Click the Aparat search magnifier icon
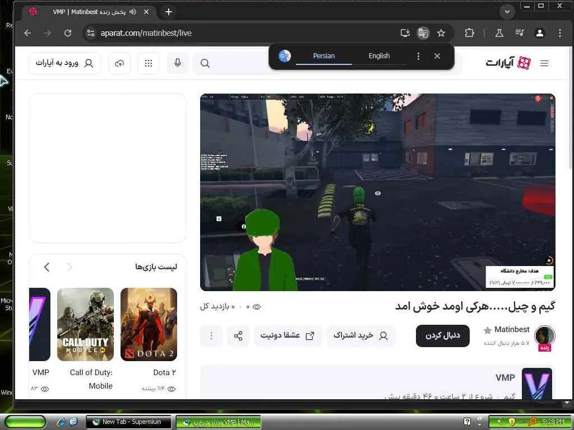The width and height of the screenshot is (574, 430). pos(205,63)
